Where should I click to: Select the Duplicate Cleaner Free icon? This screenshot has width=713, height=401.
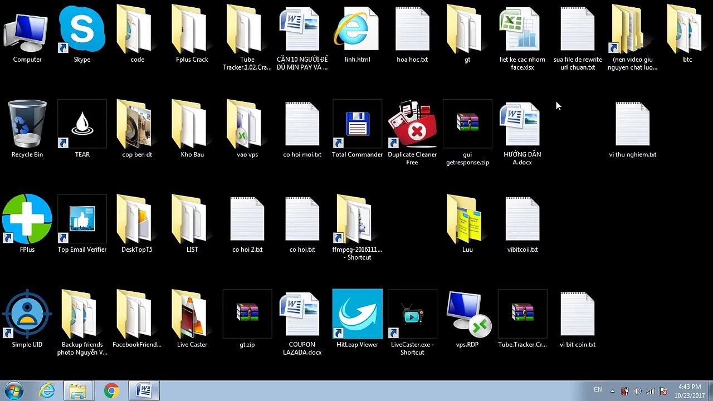[x=412, y=133]
